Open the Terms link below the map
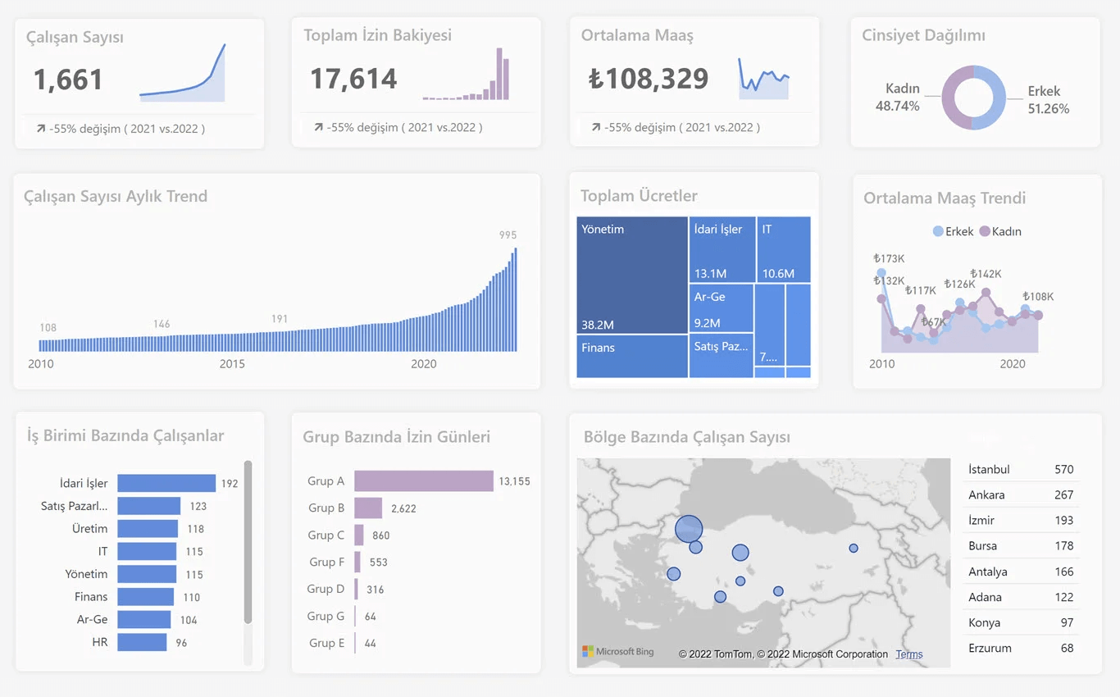 (x=908, y=654)
